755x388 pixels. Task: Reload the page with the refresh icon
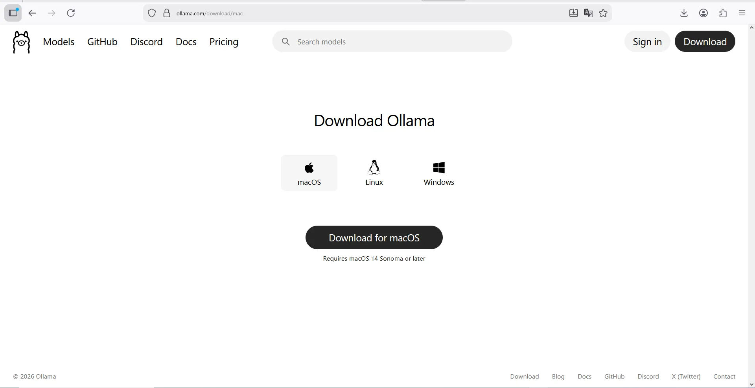[x=71, y=13]
